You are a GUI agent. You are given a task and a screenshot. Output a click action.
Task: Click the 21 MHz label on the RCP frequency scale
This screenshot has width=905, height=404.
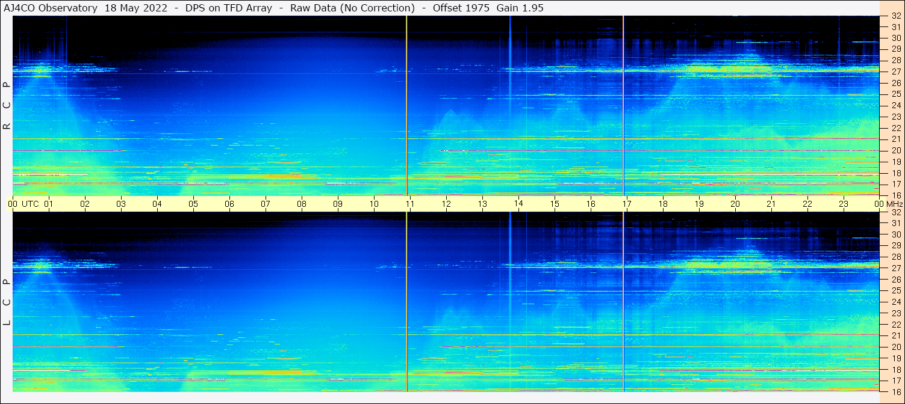tap(896, 139)
